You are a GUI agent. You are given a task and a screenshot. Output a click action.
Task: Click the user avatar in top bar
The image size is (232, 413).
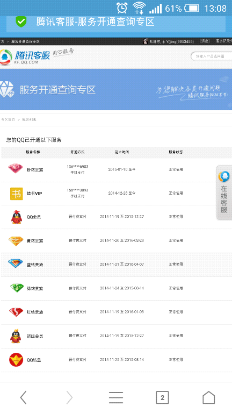tap(145, 41)
